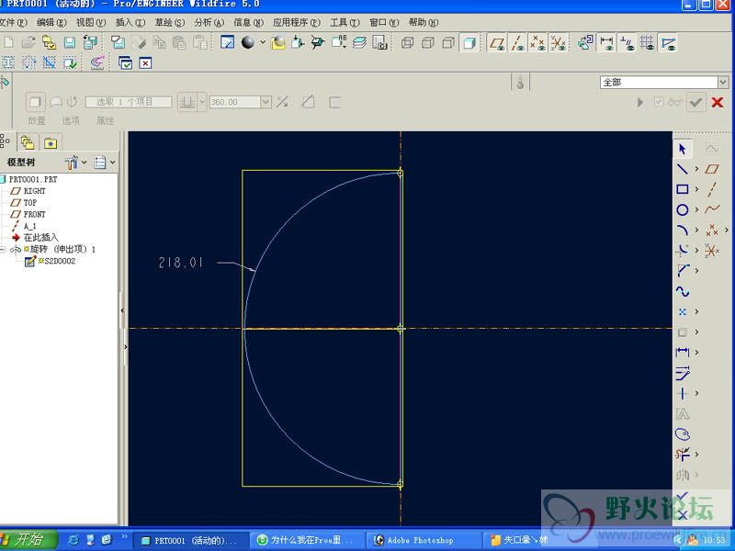Click the New file toolbar icon
The width and height of the screenshot is (735, 551).
pos(8,43)
